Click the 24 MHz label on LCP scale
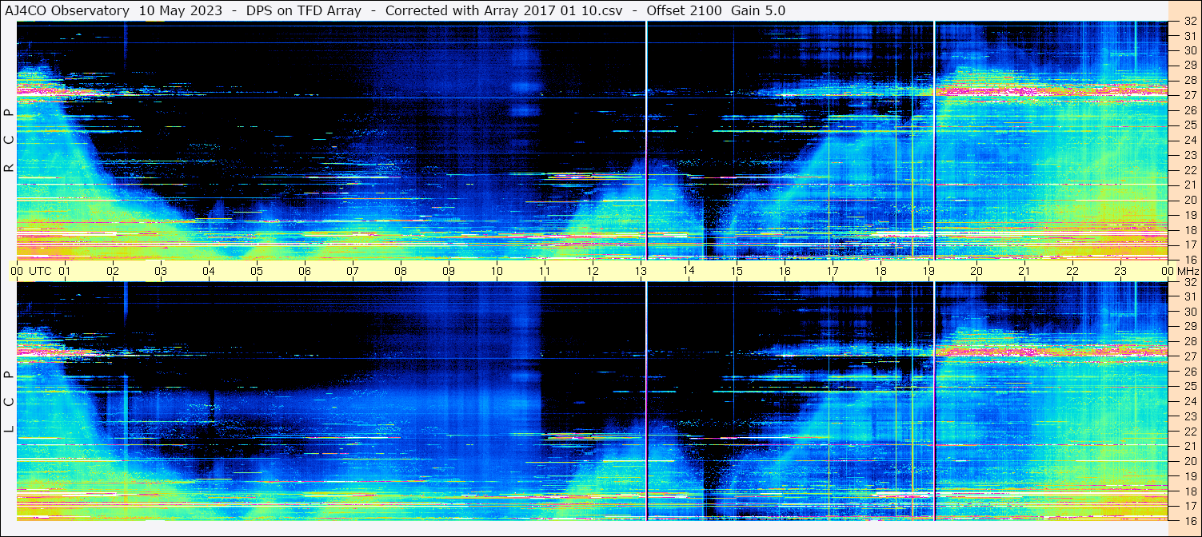The height and width of the screenshot is (537, 1202). click(x=1189, y=401)
